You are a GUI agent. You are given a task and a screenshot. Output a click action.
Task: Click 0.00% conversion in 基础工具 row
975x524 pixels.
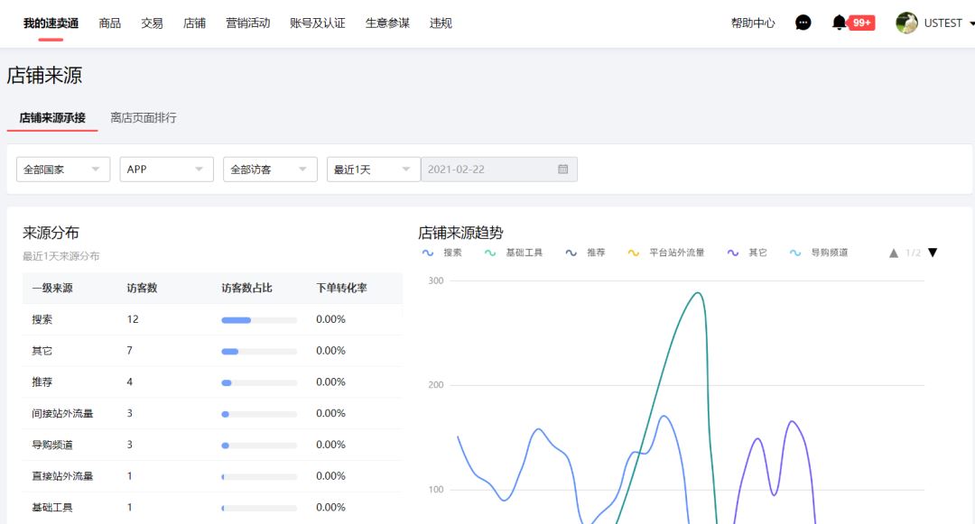coord(330,507)
